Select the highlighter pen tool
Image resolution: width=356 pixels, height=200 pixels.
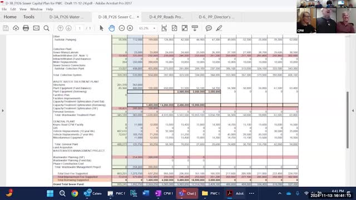click(219, 28)
